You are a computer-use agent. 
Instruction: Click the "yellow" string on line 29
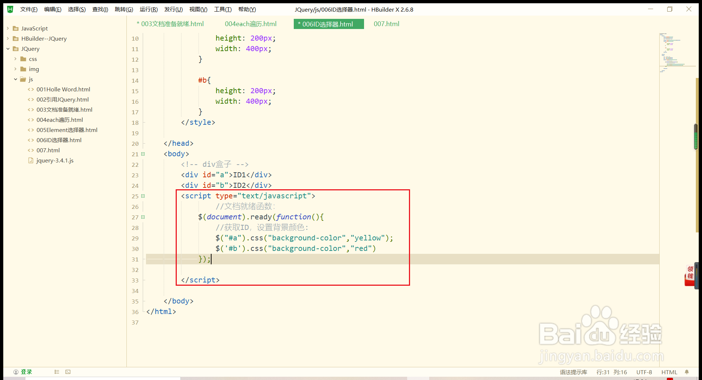click(368, 238)
